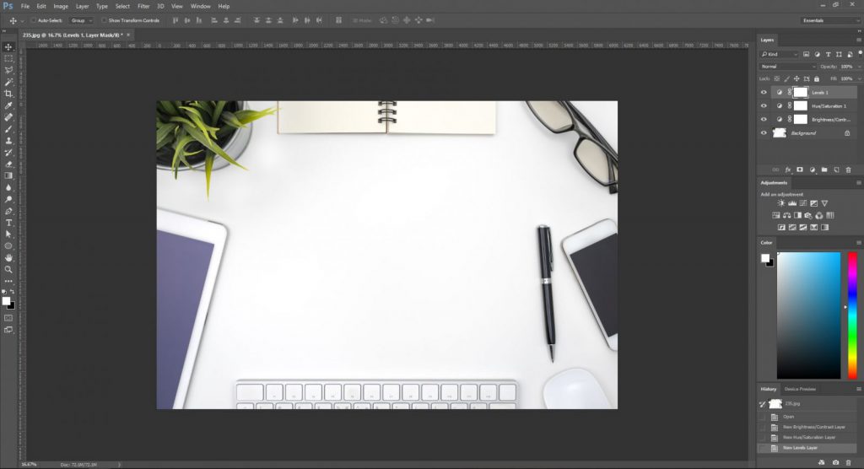This screenshot has width=864, height=469.
Task: Open the Filter menu
Action: (143, 6)
